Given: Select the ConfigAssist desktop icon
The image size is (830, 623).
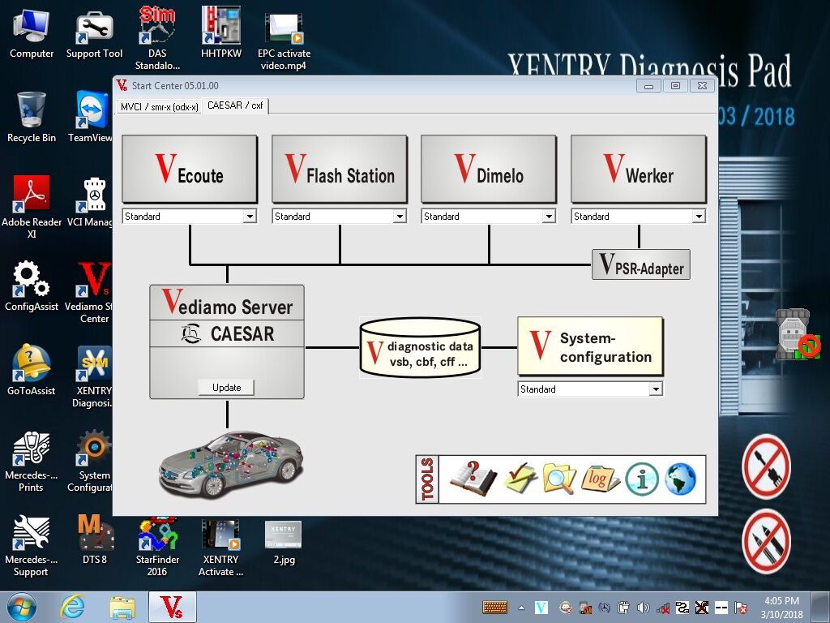Looking at the screenshot, I should click(32, 286).
